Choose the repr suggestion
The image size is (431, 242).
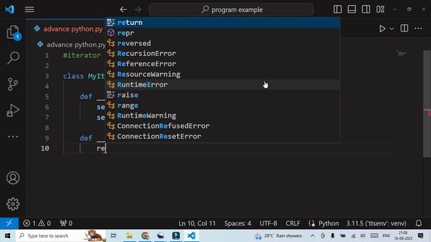tap(223, 33)
